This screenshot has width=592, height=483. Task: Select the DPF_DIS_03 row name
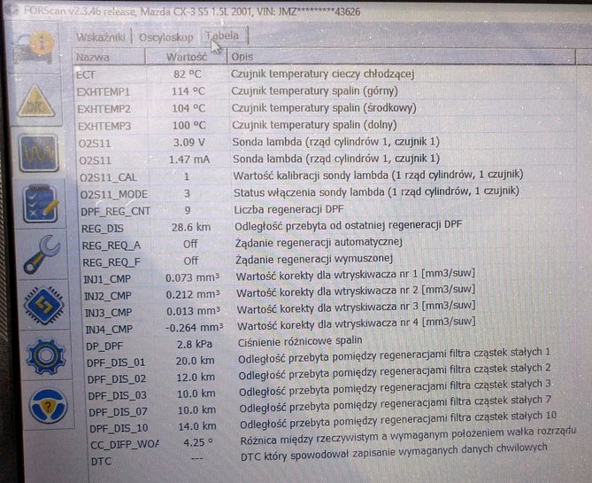(118, 395)
